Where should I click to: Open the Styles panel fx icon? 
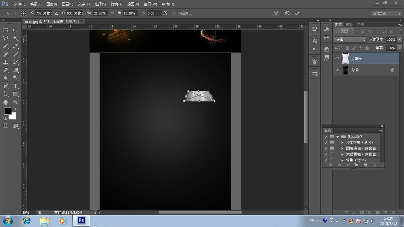[x=327, y=58]
